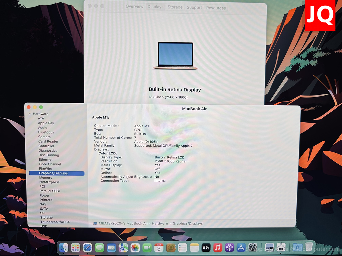
Task: Select Printers in the sidebar
Action: coord(46,200)
